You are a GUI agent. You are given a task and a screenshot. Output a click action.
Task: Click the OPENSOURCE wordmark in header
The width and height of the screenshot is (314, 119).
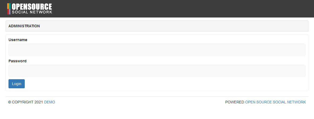coord(32,7)
